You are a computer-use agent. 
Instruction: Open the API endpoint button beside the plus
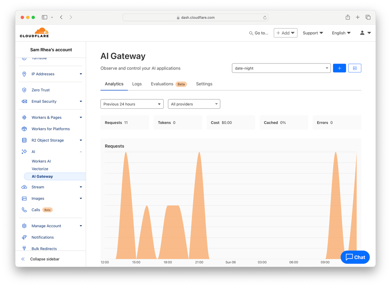click(x=354, y=68)
